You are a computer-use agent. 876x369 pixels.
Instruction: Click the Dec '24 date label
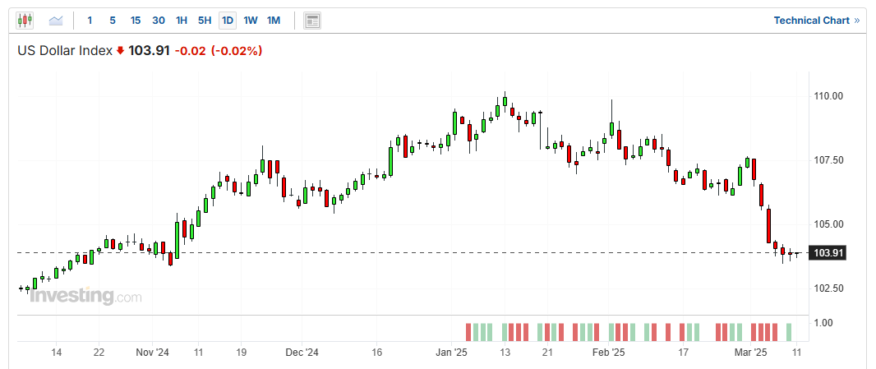[x=302, y=353]
